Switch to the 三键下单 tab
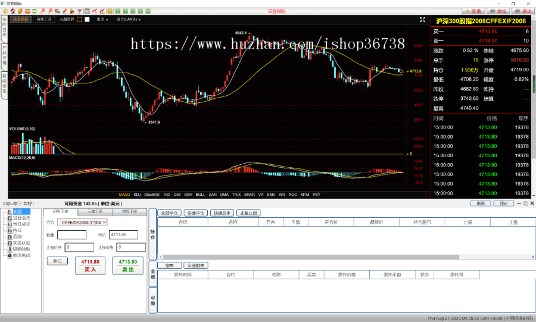 coord(95,211)
